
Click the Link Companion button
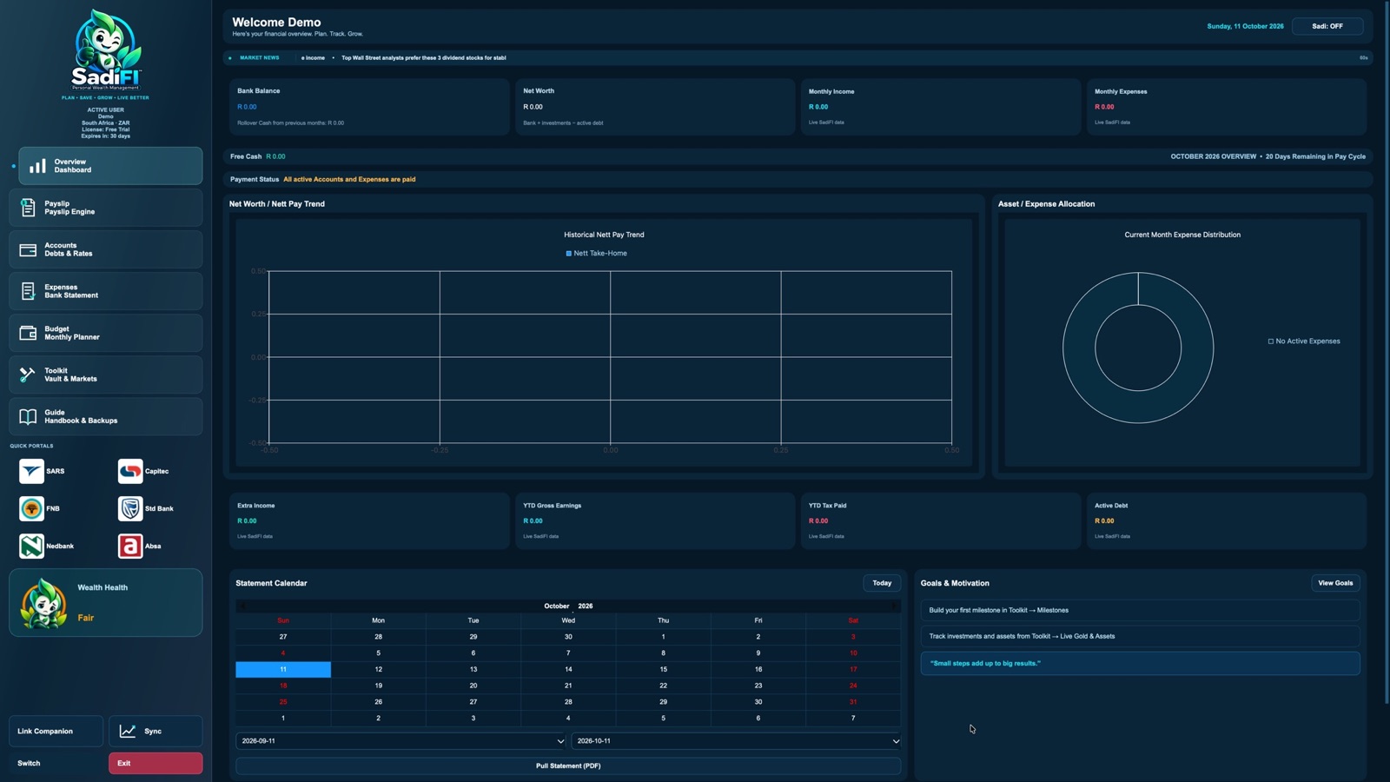pos(56,731)
